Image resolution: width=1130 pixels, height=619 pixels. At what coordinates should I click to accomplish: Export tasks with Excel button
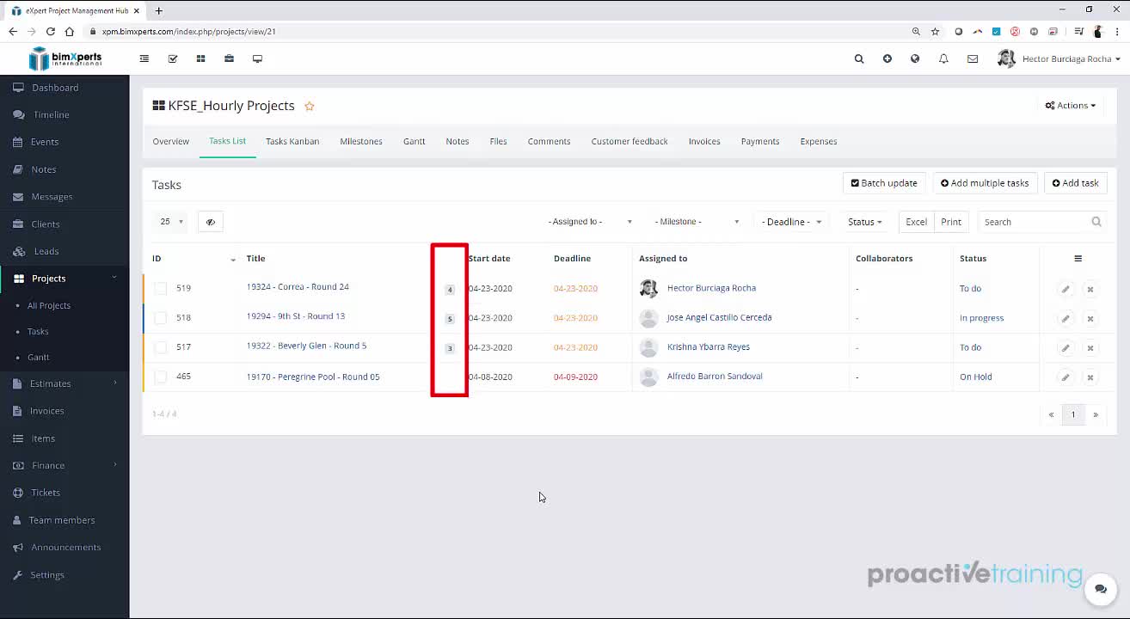pyautogui.click(x=917, y=222)
